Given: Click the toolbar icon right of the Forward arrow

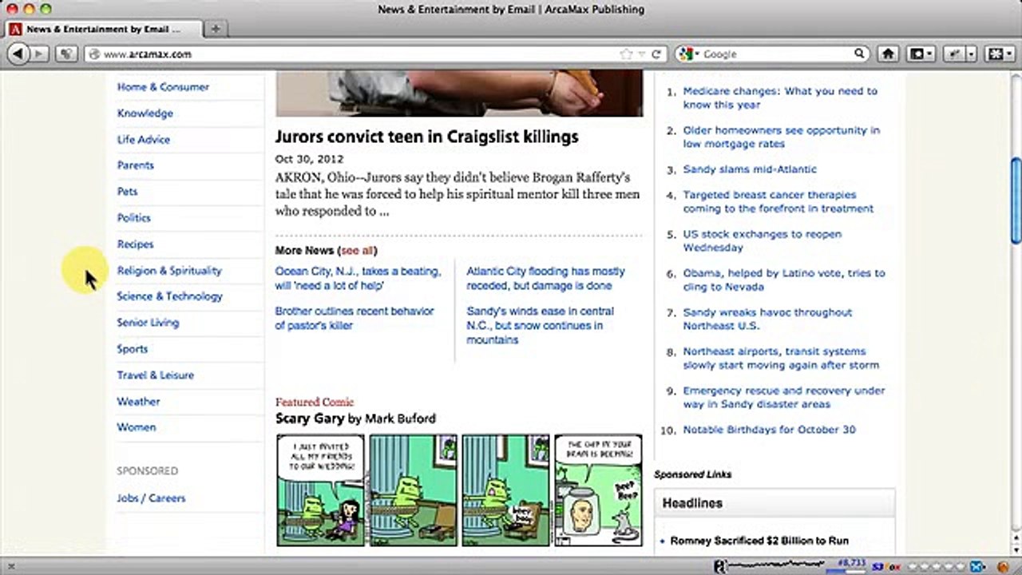Looking at the screenshot, I should click(66, 54).
